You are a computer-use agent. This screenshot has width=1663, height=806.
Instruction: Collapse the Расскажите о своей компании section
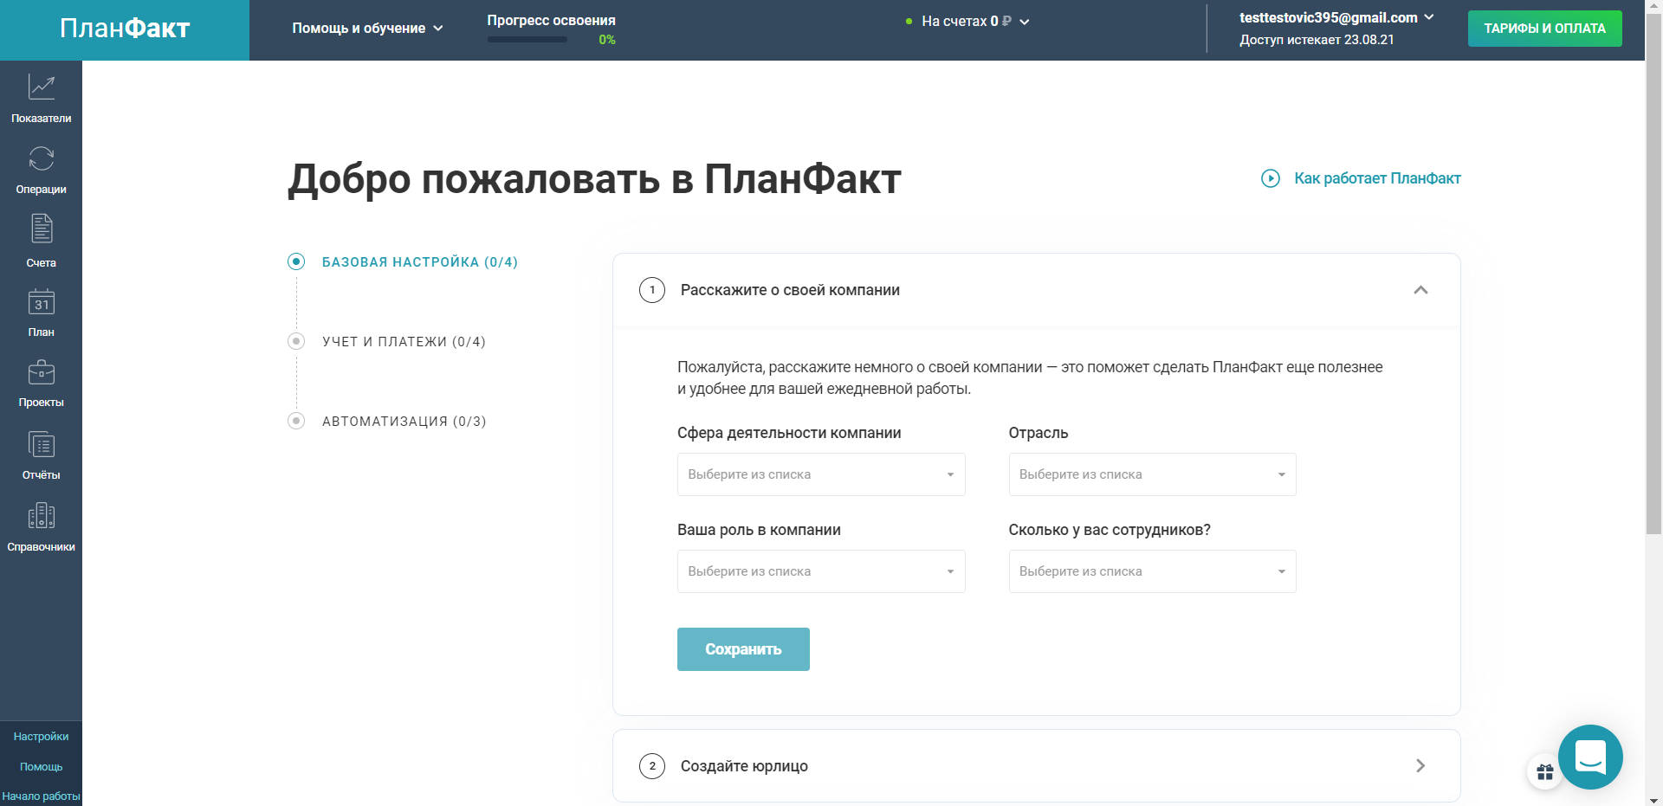[x=1420, y=290]
